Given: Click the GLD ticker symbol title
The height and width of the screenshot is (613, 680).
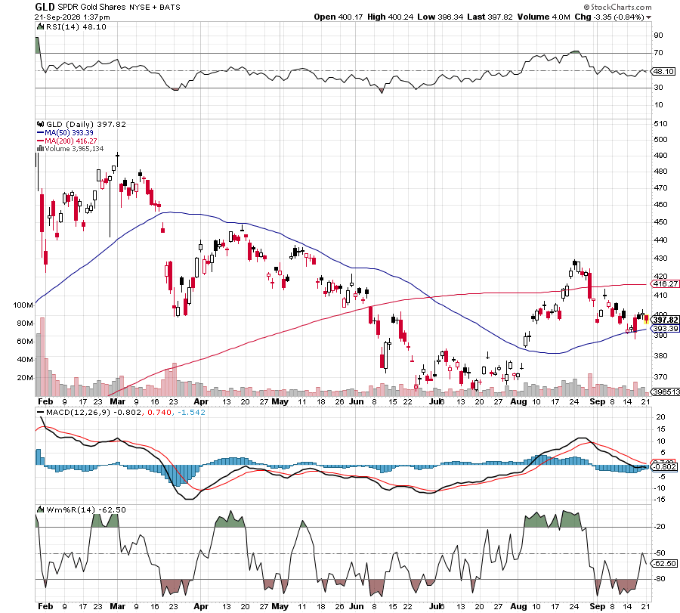Looking at the screenshot, I should (x=45, y=7).
